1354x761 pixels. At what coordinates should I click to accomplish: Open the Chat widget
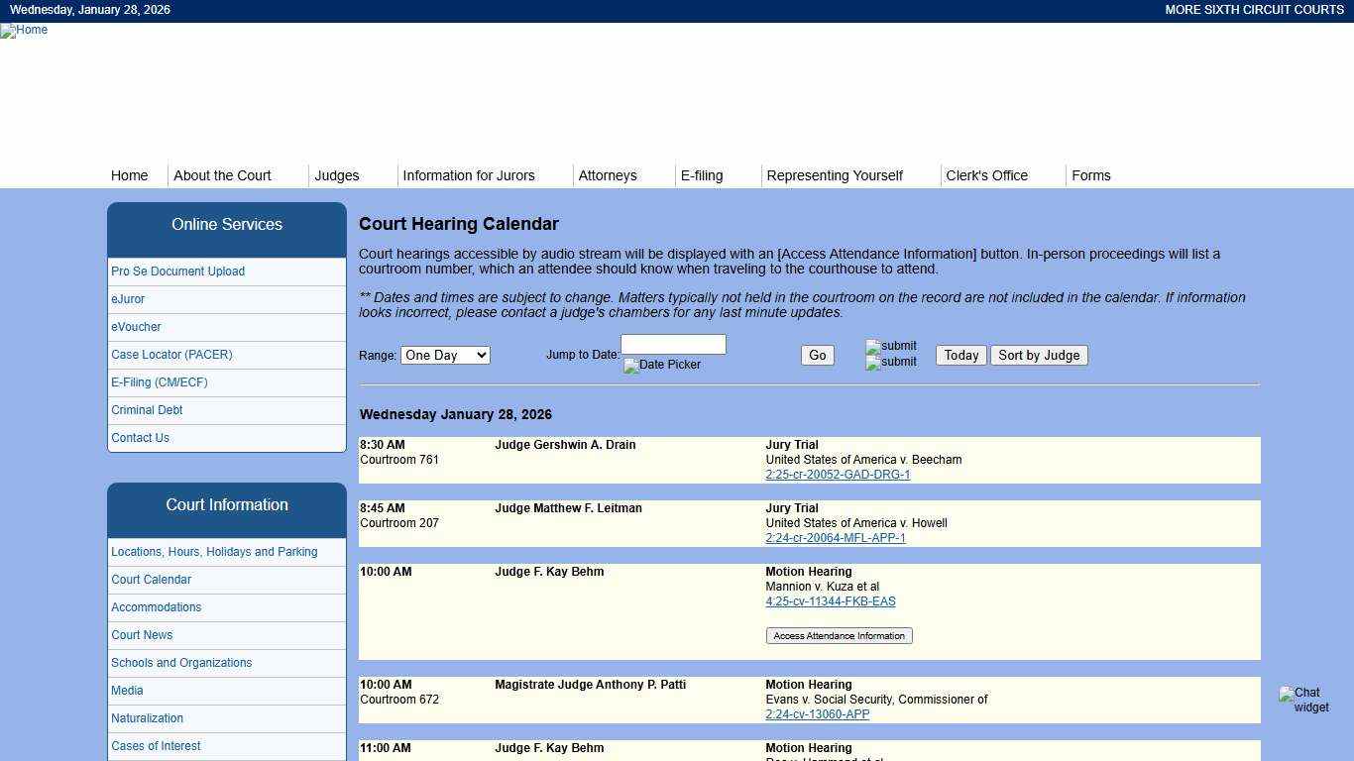[x=1305, y=700]
